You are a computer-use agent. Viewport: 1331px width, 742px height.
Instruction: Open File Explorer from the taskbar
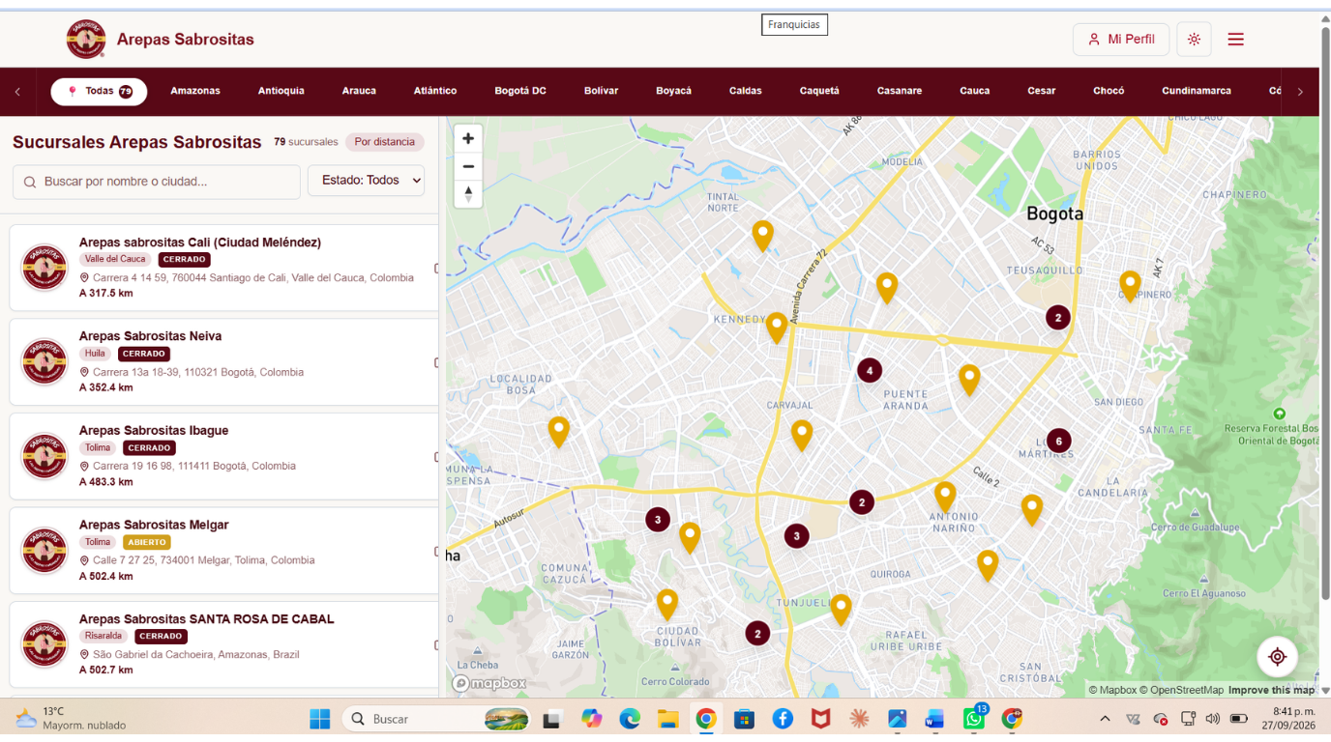coord(667,719)
